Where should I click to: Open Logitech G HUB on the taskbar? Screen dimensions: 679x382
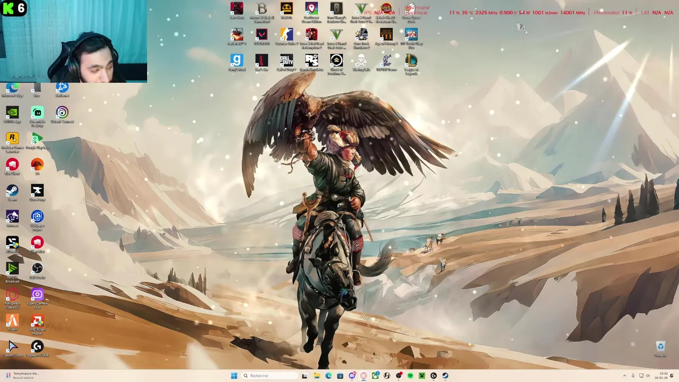(x=433, y=376)
